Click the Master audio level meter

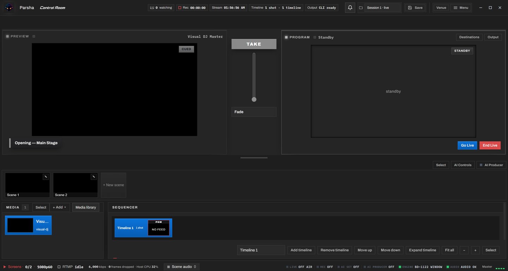pos(500,268)
